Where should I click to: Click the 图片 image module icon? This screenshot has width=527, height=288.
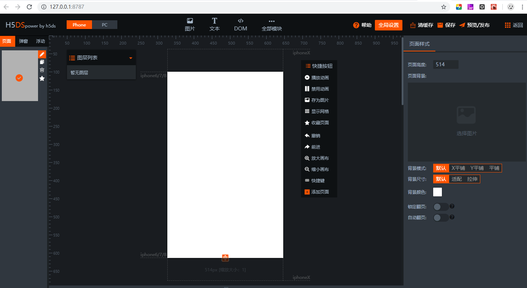(x=190, y=21)
